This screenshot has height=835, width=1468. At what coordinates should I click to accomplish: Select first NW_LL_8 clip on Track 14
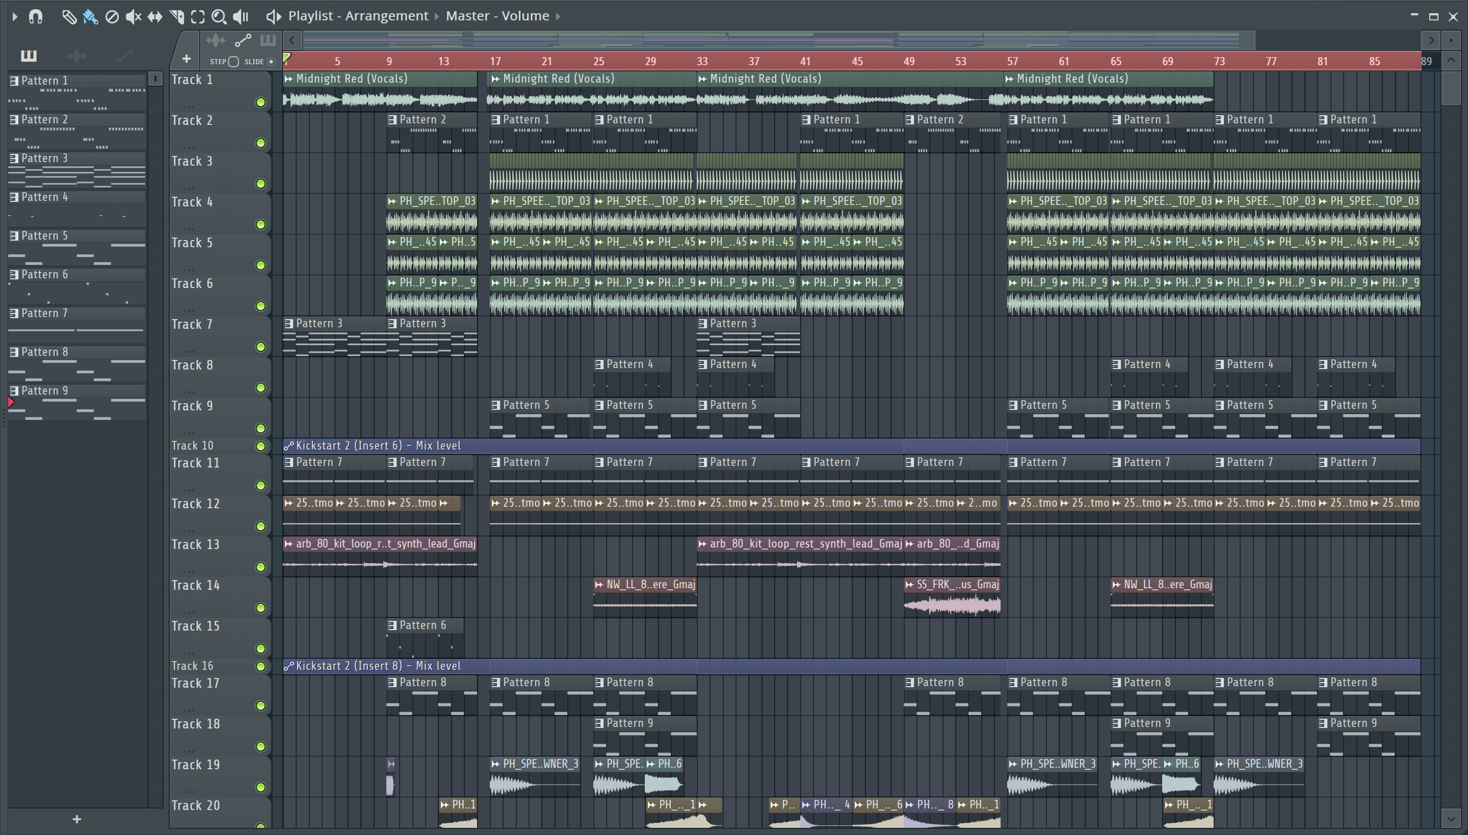645,596
